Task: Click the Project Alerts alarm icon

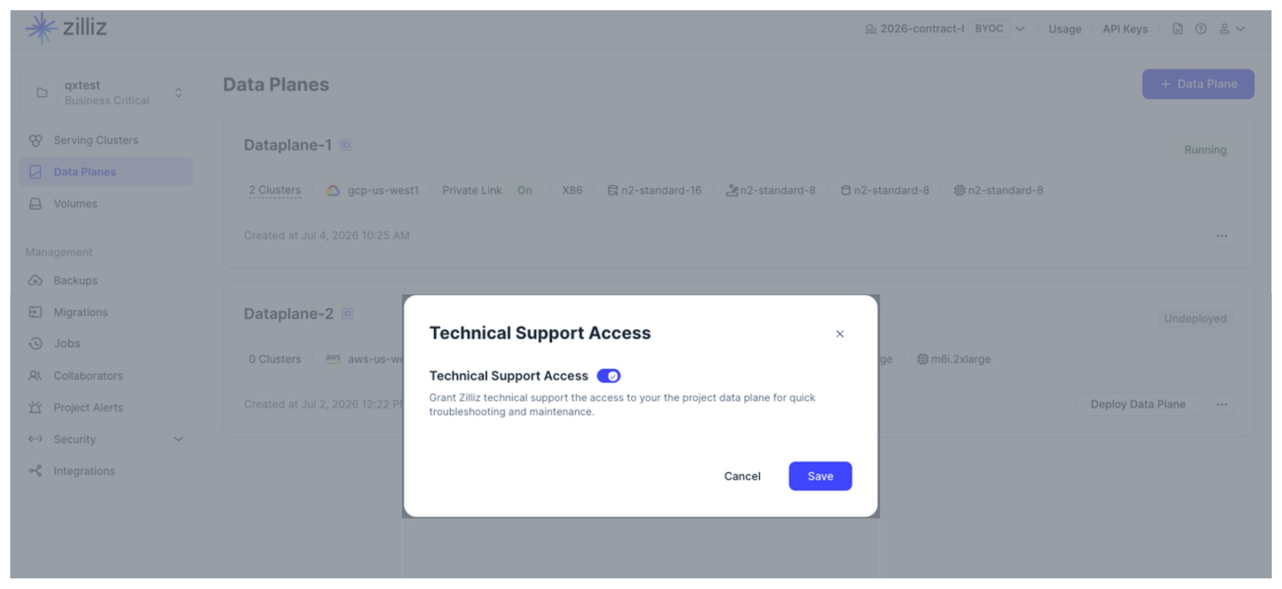Action: 35,407
